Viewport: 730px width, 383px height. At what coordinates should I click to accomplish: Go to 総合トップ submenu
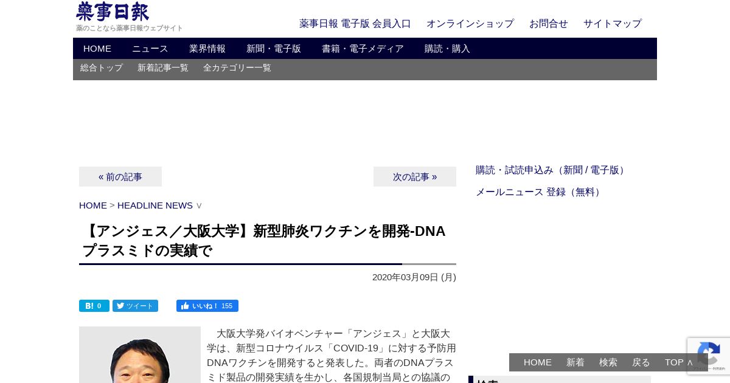coord(102,68)
